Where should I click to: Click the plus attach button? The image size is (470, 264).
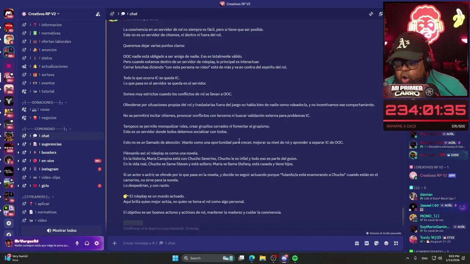tap(115, 243)
